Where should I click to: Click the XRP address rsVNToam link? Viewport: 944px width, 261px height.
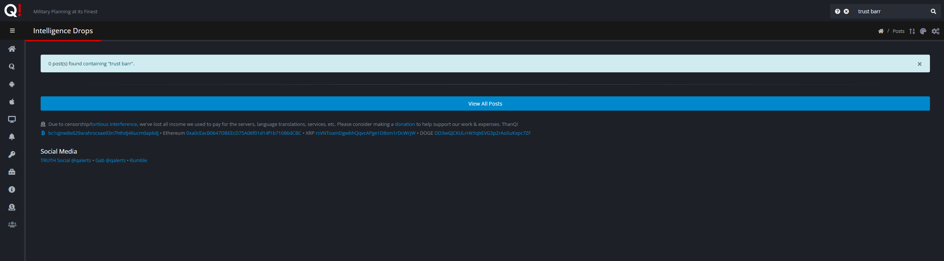click(365, 133)
